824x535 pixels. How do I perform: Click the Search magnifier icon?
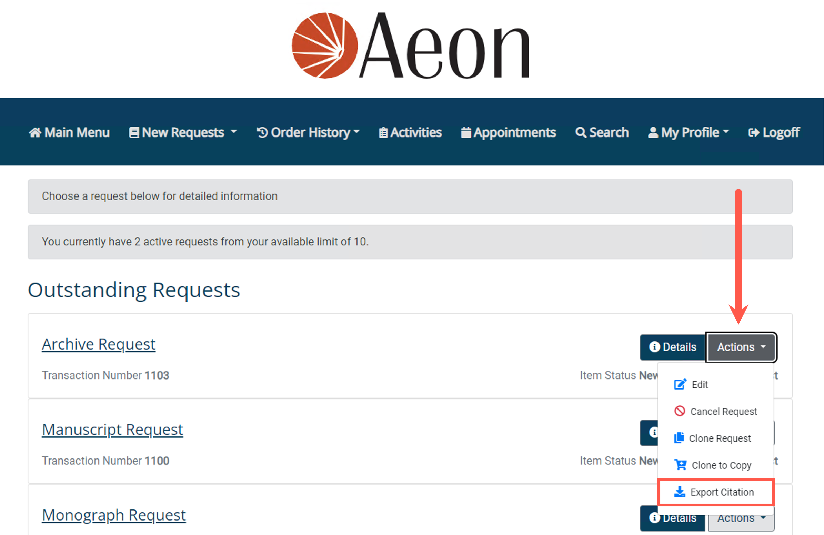581,132
